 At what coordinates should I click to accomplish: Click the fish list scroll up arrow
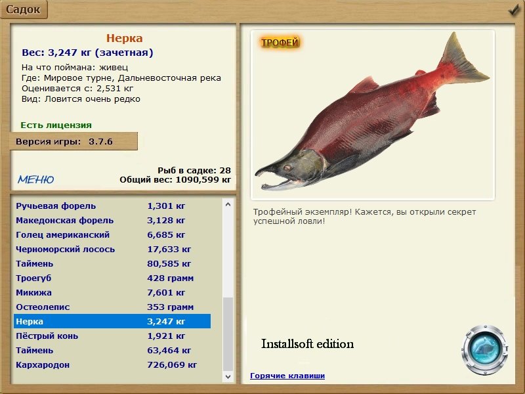[228, 204]
